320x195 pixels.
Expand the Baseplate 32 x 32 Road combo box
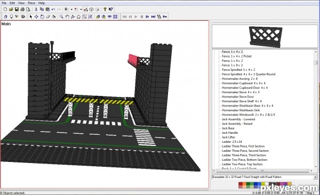[316, 177]
